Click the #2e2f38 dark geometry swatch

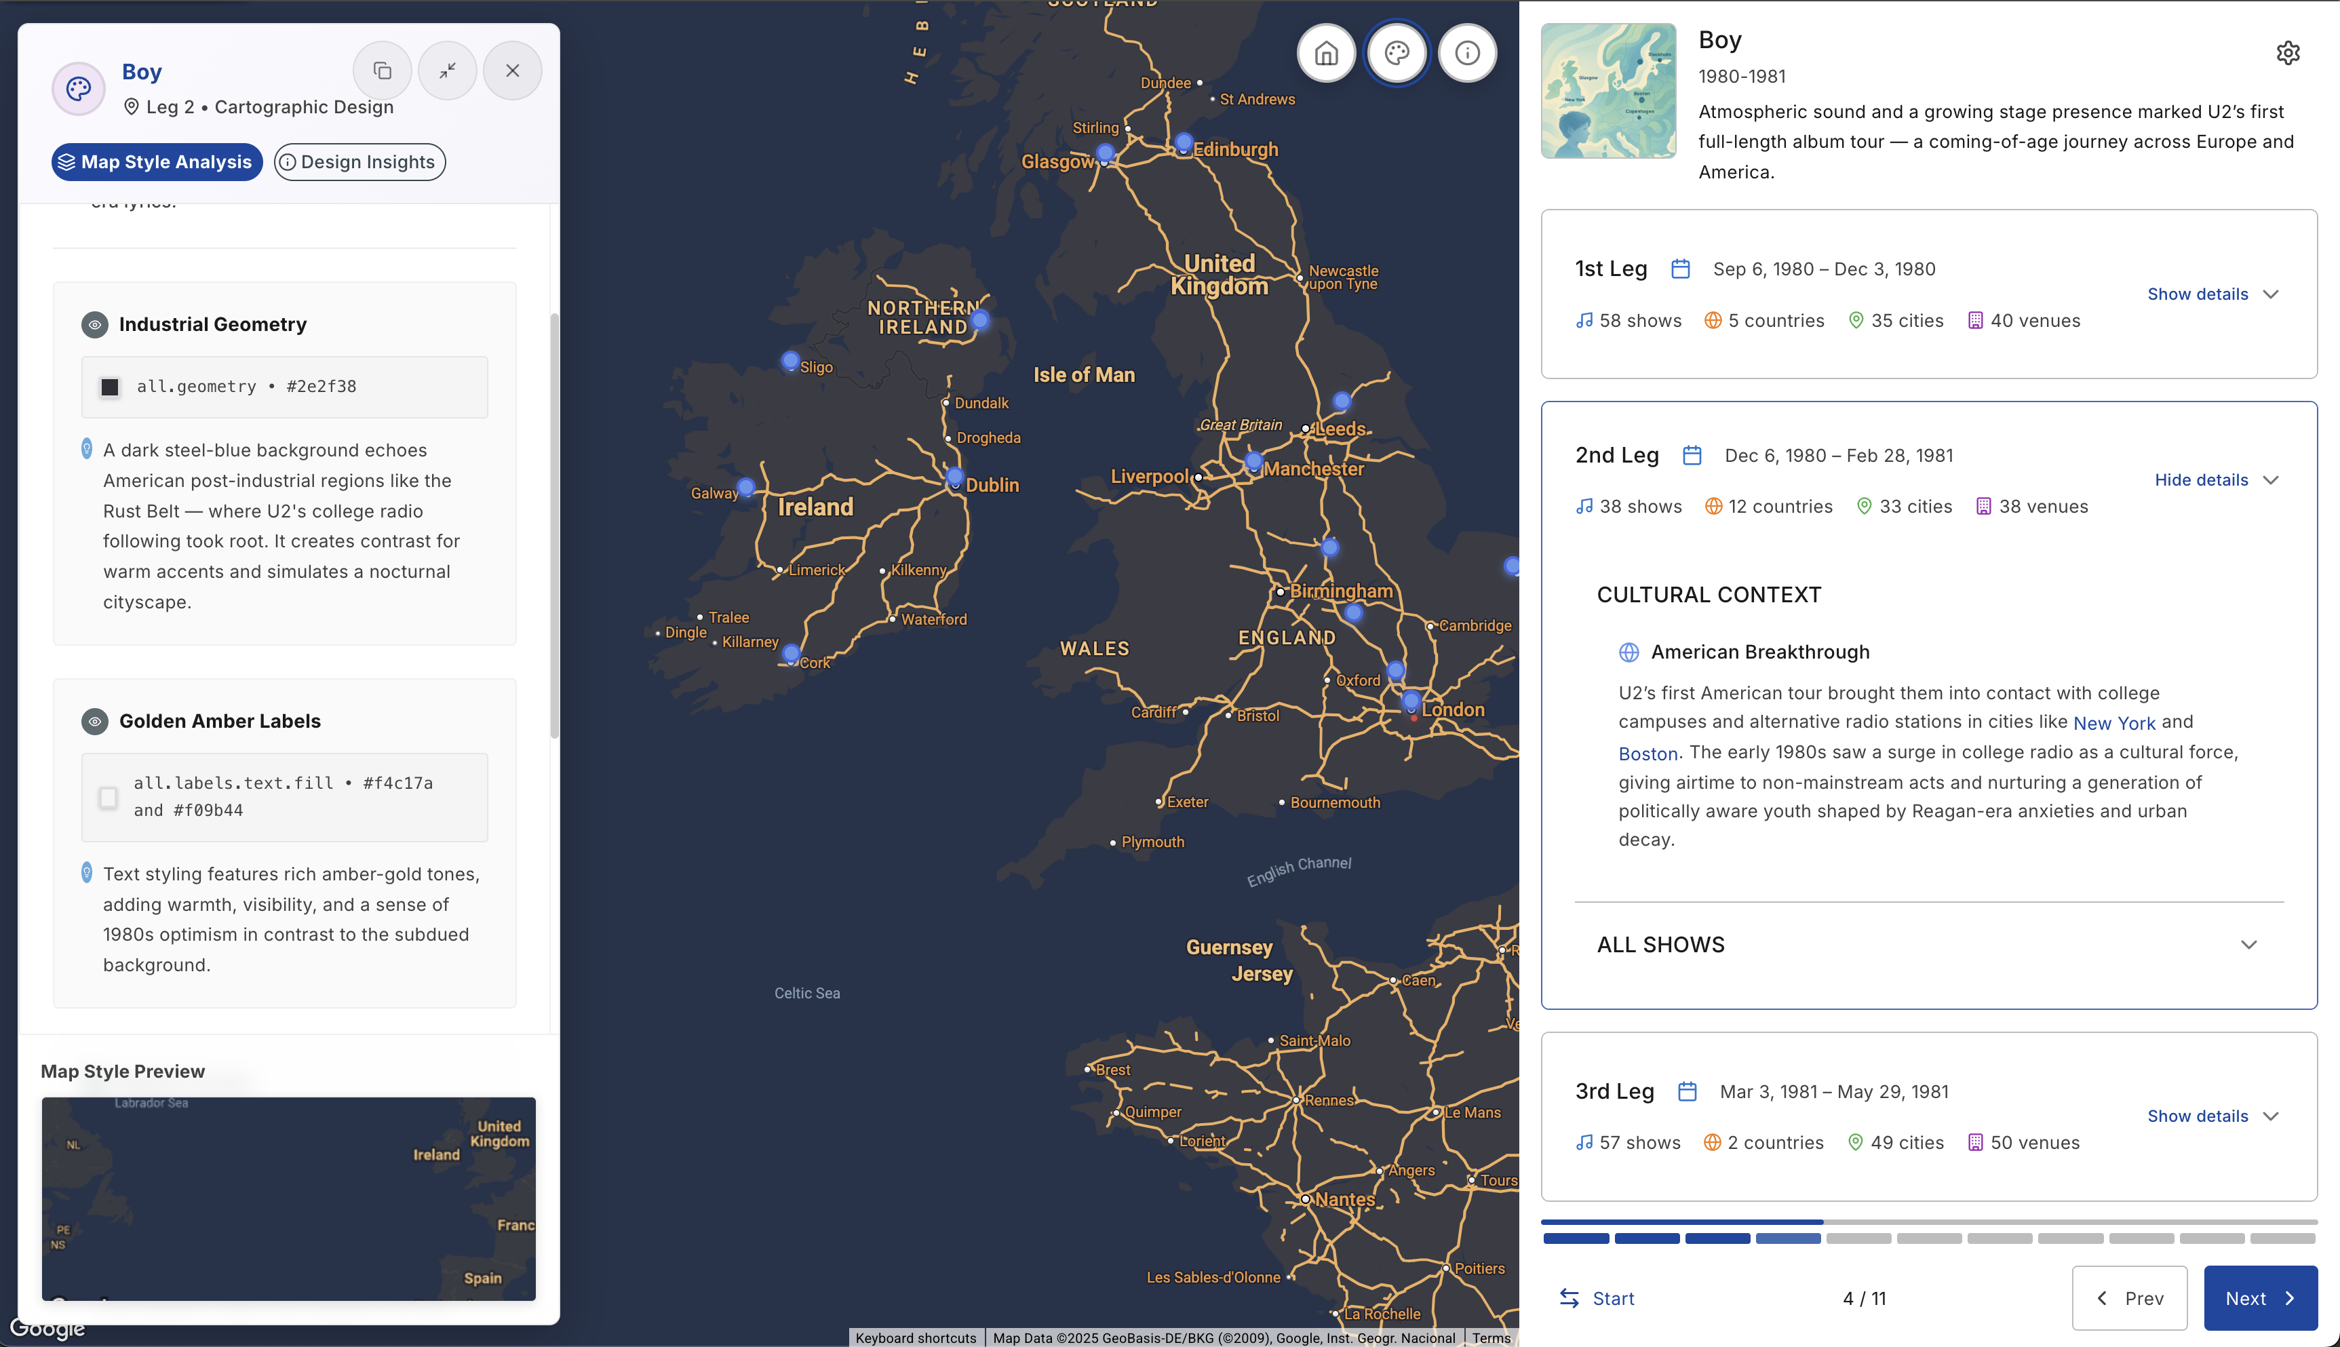[x=110, y=387]
